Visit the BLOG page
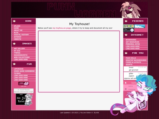The width and height of the screenshot is (159, 119). [16, 33]
